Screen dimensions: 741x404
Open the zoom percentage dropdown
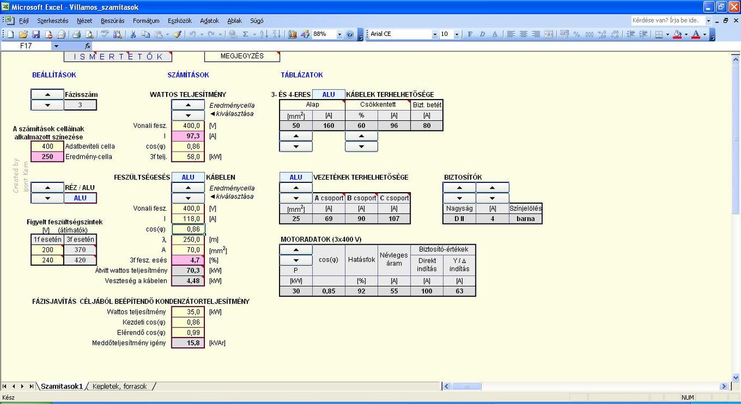pos(339,35)
